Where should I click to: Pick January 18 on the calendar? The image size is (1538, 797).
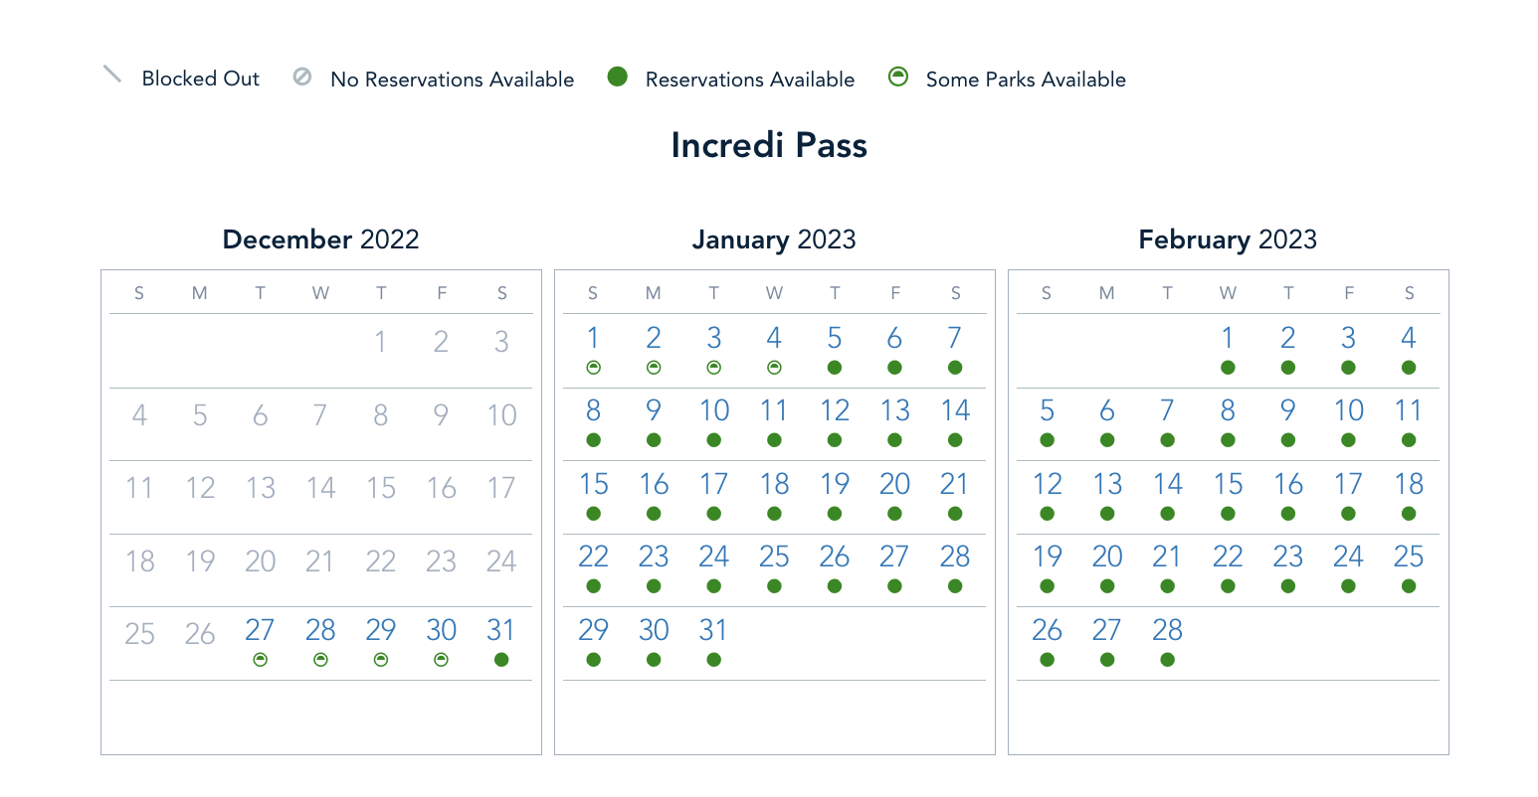[774, 485]
